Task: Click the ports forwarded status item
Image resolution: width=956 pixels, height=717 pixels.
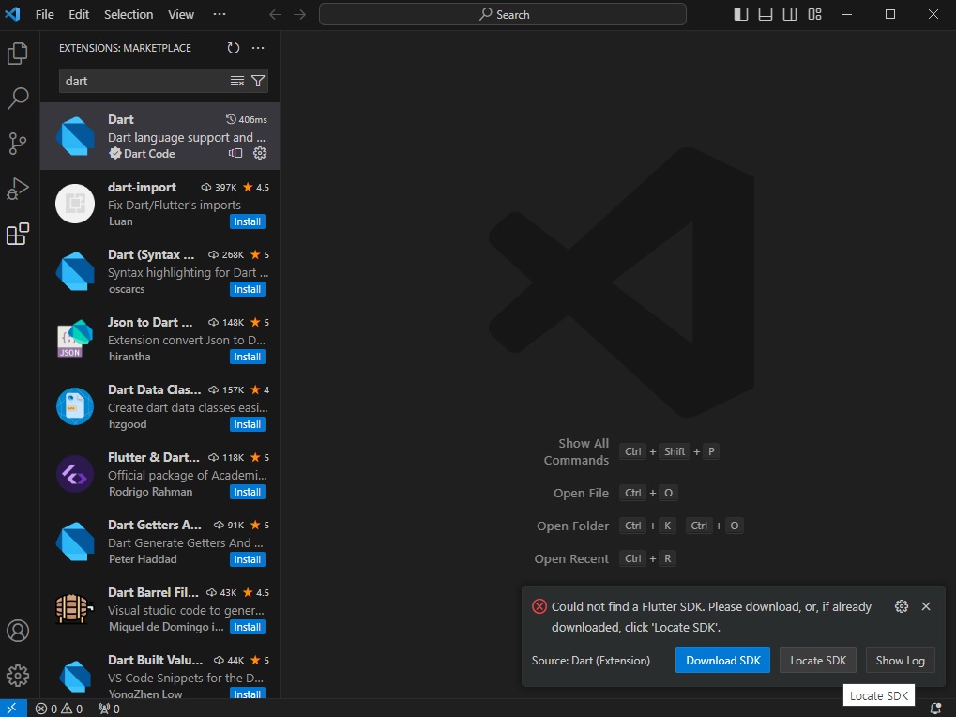Action: point(109,709)
